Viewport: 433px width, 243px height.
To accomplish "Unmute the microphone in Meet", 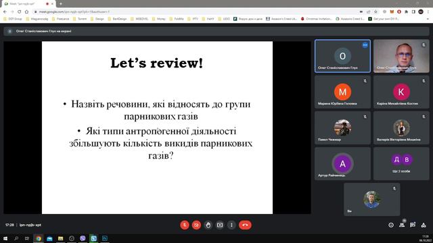I will (x=185, y=225).
